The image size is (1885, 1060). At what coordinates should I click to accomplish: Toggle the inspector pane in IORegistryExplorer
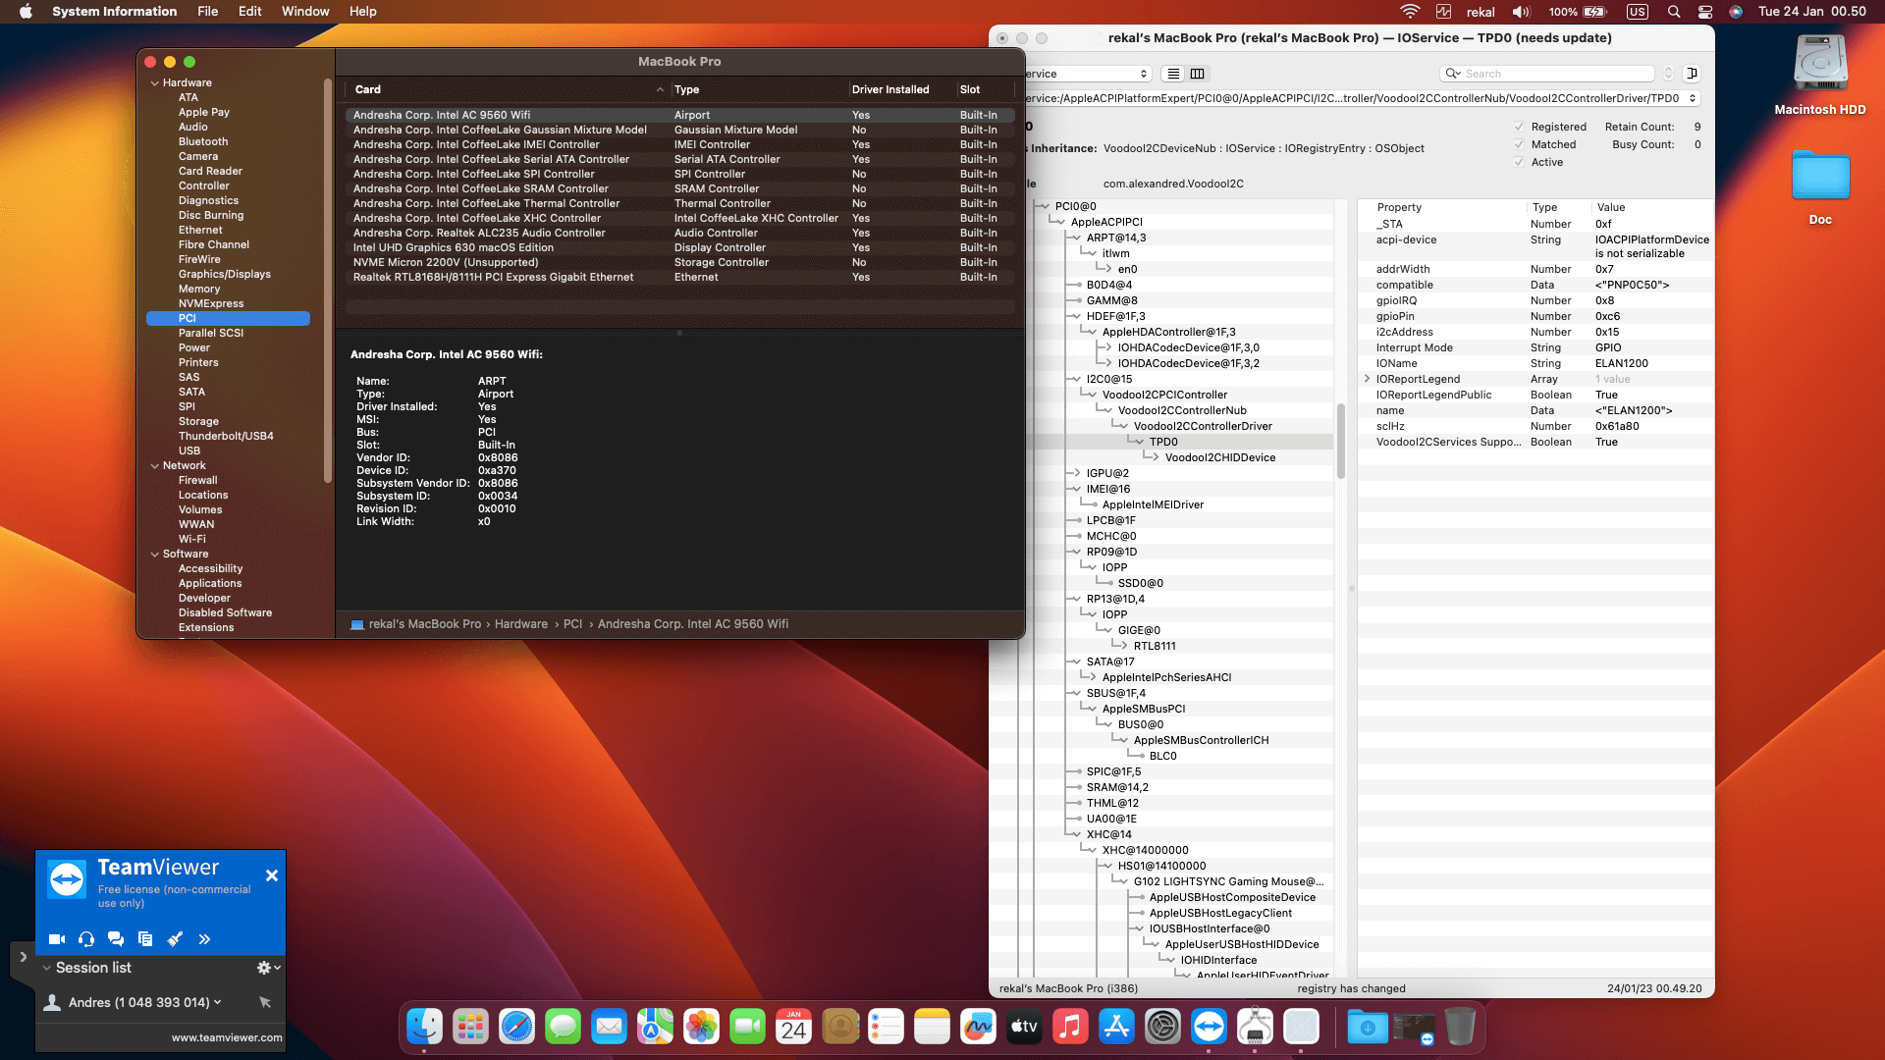[1692, 73]
